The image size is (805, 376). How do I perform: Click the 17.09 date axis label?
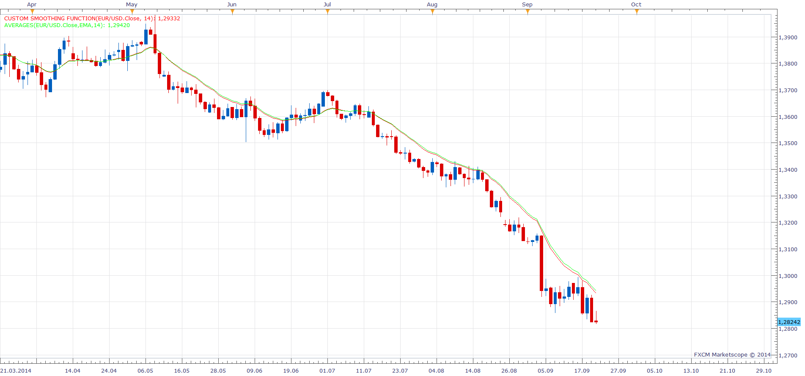(582, 371)
